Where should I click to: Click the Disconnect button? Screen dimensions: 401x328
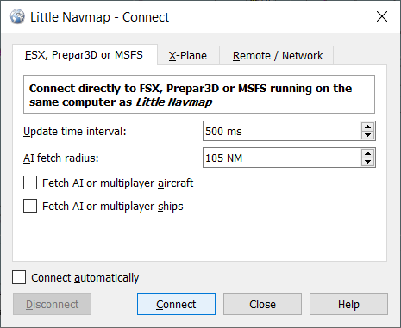52,304
